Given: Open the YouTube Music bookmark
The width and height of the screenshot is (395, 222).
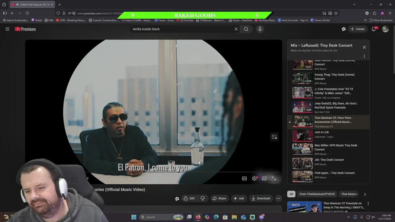Looking at the screenshot, I should [265, 20].
